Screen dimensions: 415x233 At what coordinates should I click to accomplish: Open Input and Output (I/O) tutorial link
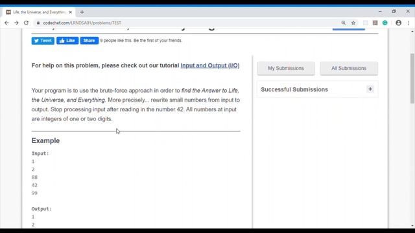pos(210,65)
